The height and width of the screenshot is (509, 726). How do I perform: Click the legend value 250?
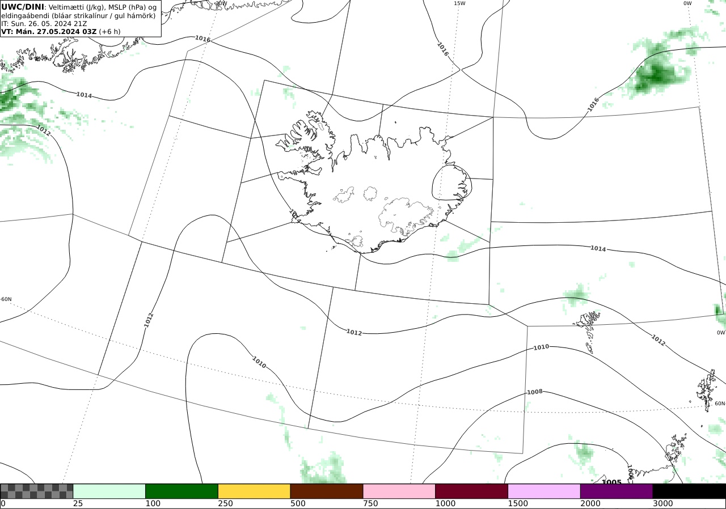225,504
